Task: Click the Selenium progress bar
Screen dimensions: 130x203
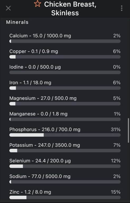Action: [x=65, y=166]
